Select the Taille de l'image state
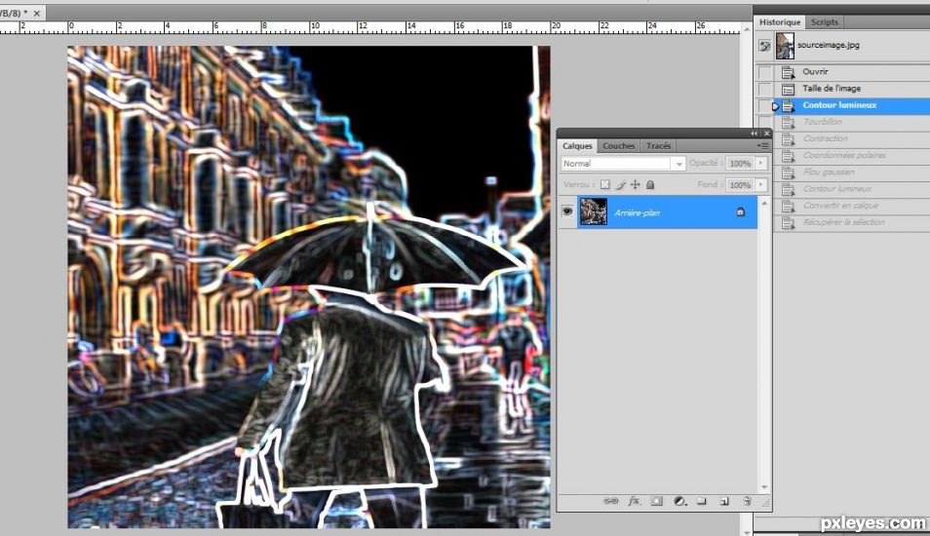The image size is (930, 536). tap(852, 89)
